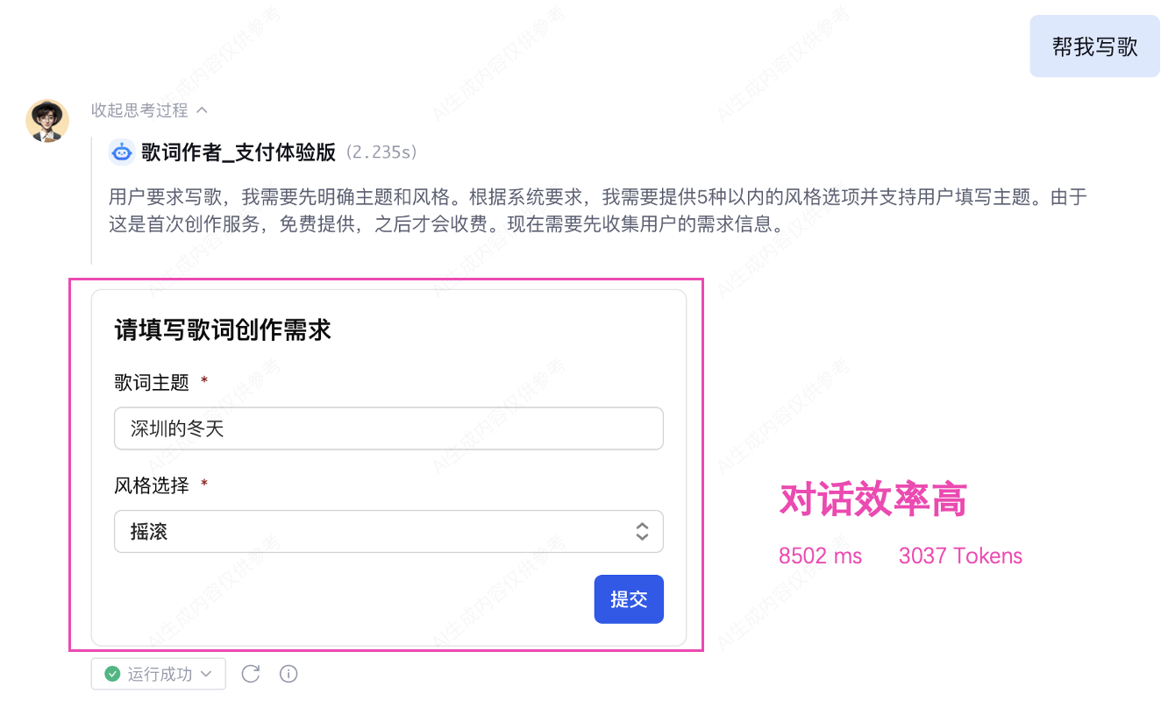Focus the 歌词主题 input field
This screenshot has width=1168, height=722.
point(388,428)
